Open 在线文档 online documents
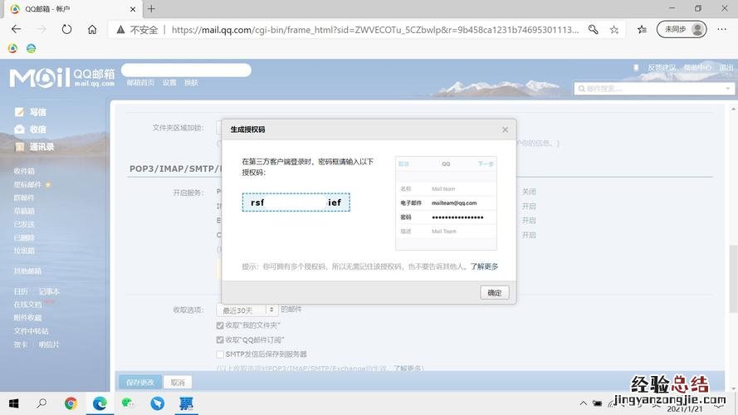Image resolution: width=738 pixels, height=415 pixels. tap(27, 305)
